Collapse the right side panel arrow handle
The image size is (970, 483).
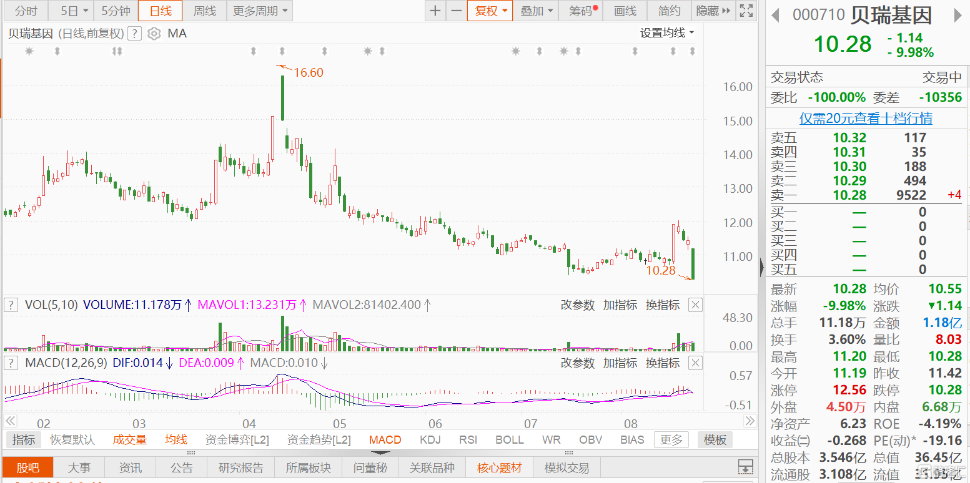tap(761, 267)
